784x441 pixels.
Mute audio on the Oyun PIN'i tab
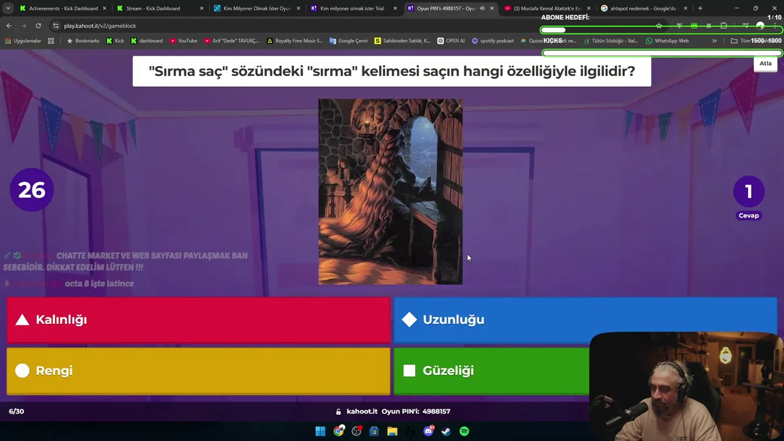482,9
